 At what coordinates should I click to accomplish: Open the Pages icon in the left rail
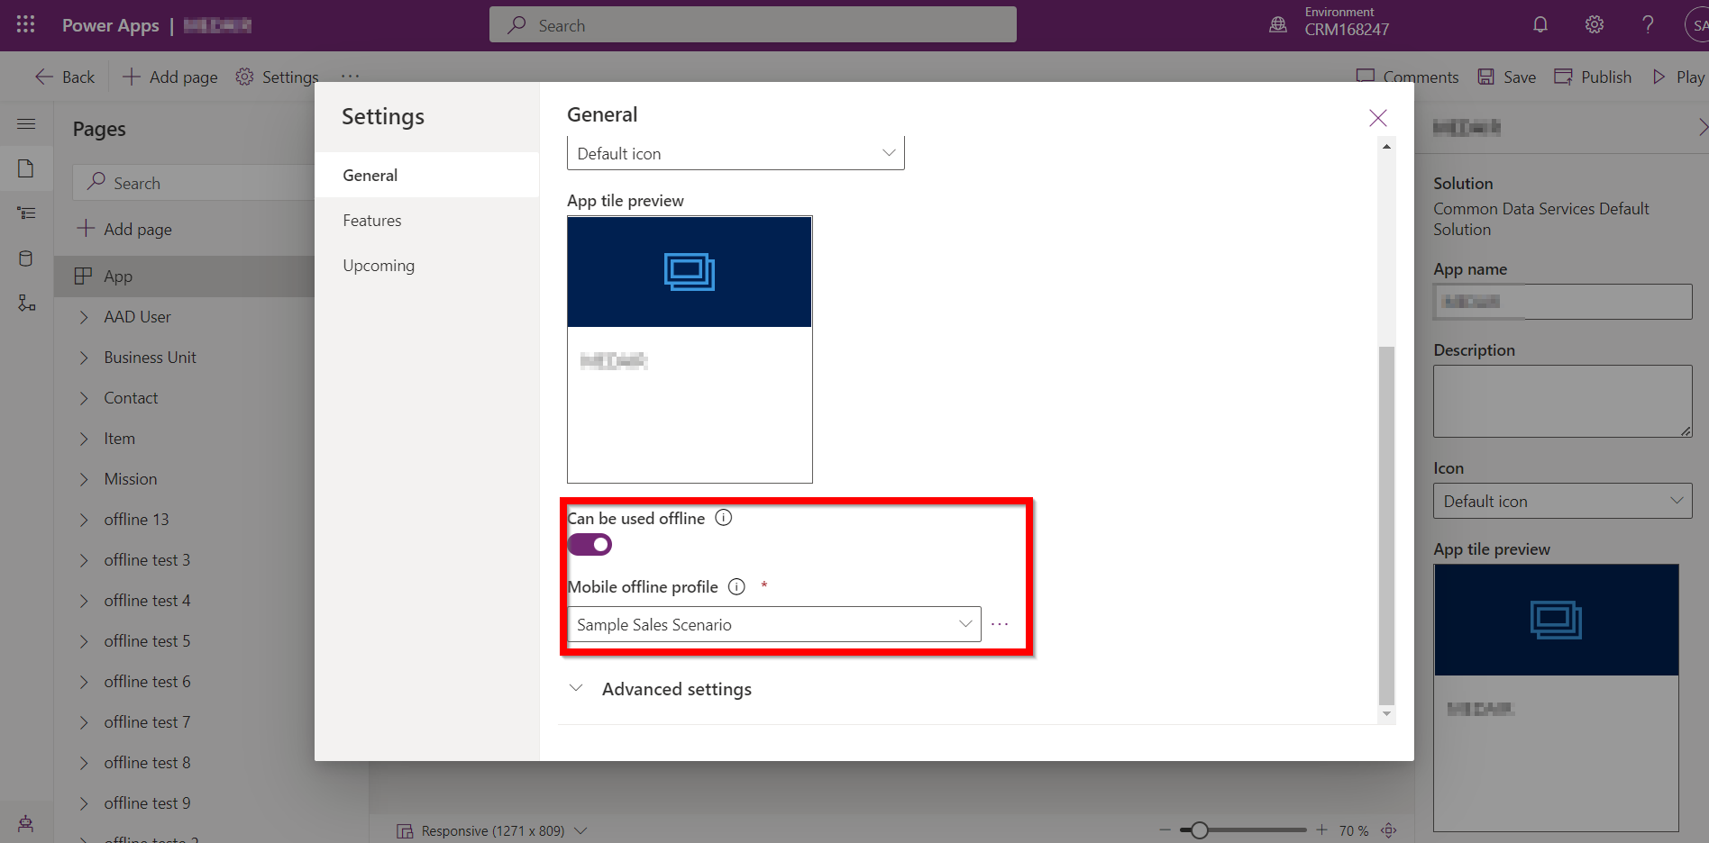pos(26,168)
